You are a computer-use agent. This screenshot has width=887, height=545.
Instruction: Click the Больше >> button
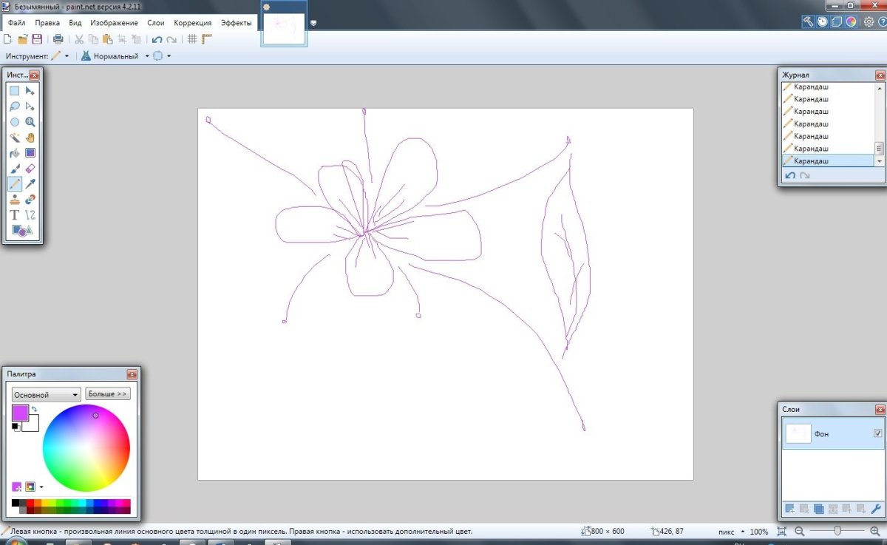108,394
